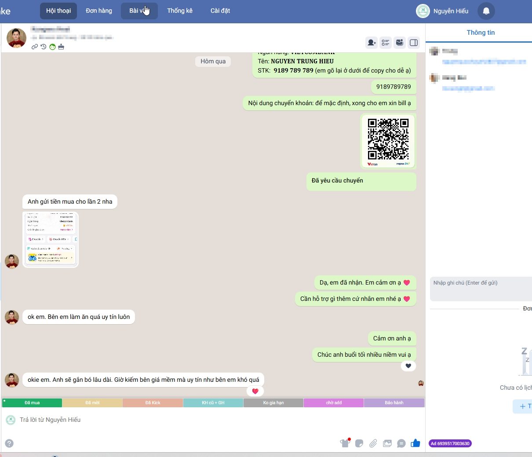
Task: Open conversation history clock icon
Action: tap(44, 47)
